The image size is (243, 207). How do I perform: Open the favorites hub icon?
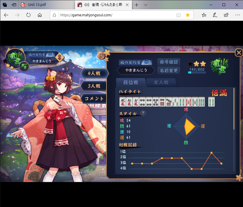coord(204,15)
